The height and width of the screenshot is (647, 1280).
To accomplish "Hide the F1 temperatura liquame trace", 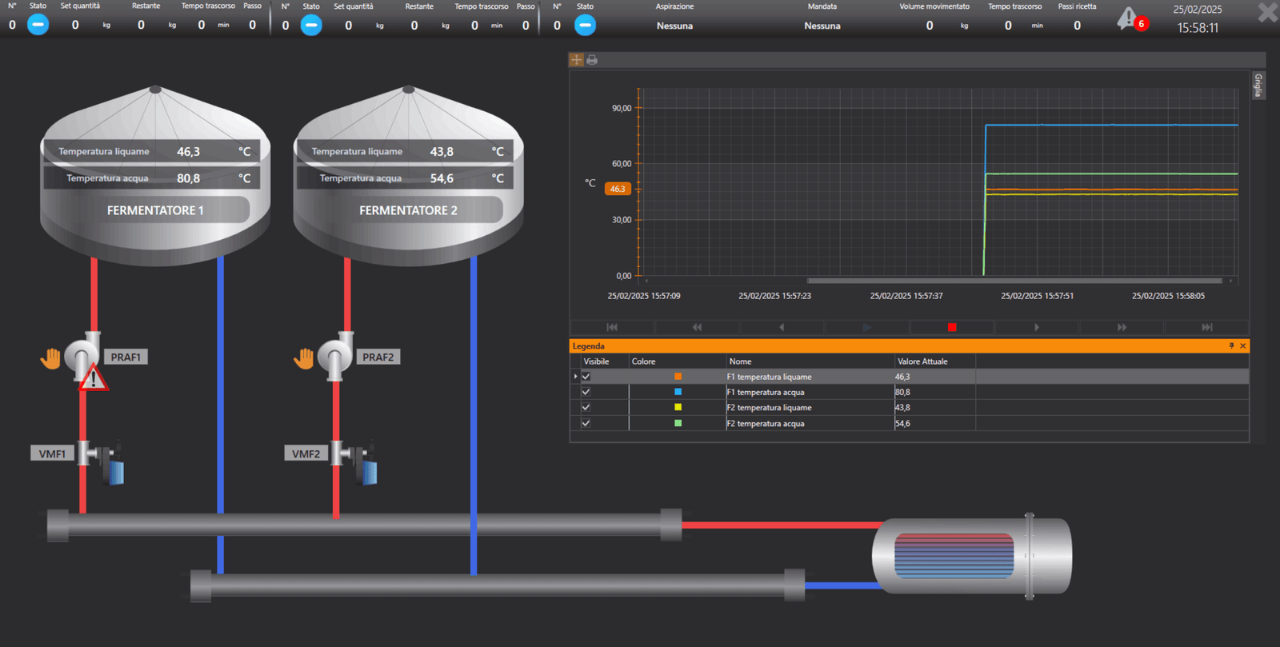I will pos(586,377).
